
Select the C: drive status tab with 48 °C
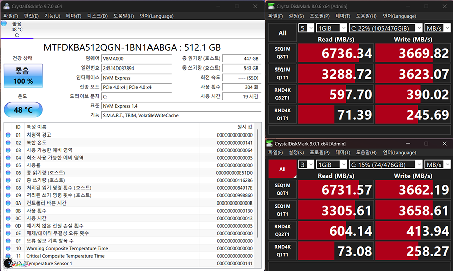click(x=17, y=29)
